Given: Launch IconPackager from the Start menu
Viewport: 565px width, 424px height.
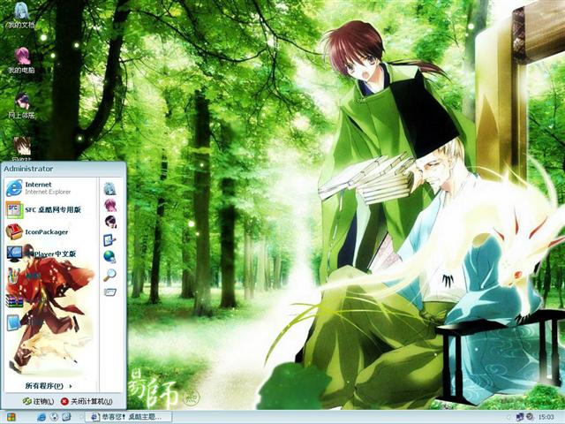Looking at the screenshot, I should click(x=50, y=231).
